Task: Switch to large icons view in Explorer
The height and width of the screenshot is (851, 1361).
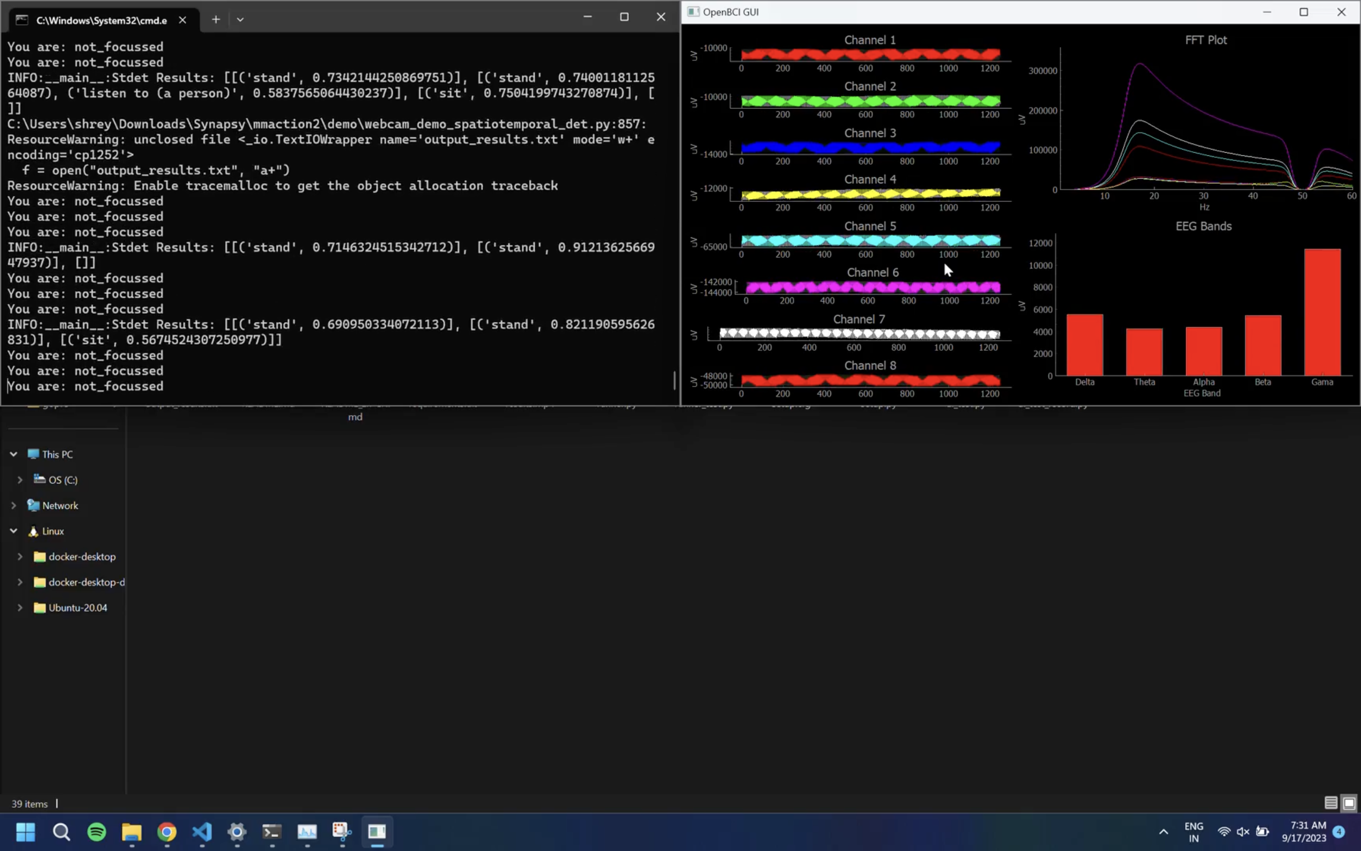Action: tap(1349, 803)
